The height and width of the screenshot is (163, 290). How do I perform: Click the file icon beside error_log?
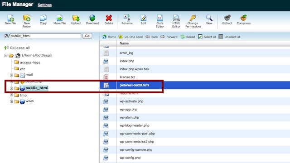[106, 53]
